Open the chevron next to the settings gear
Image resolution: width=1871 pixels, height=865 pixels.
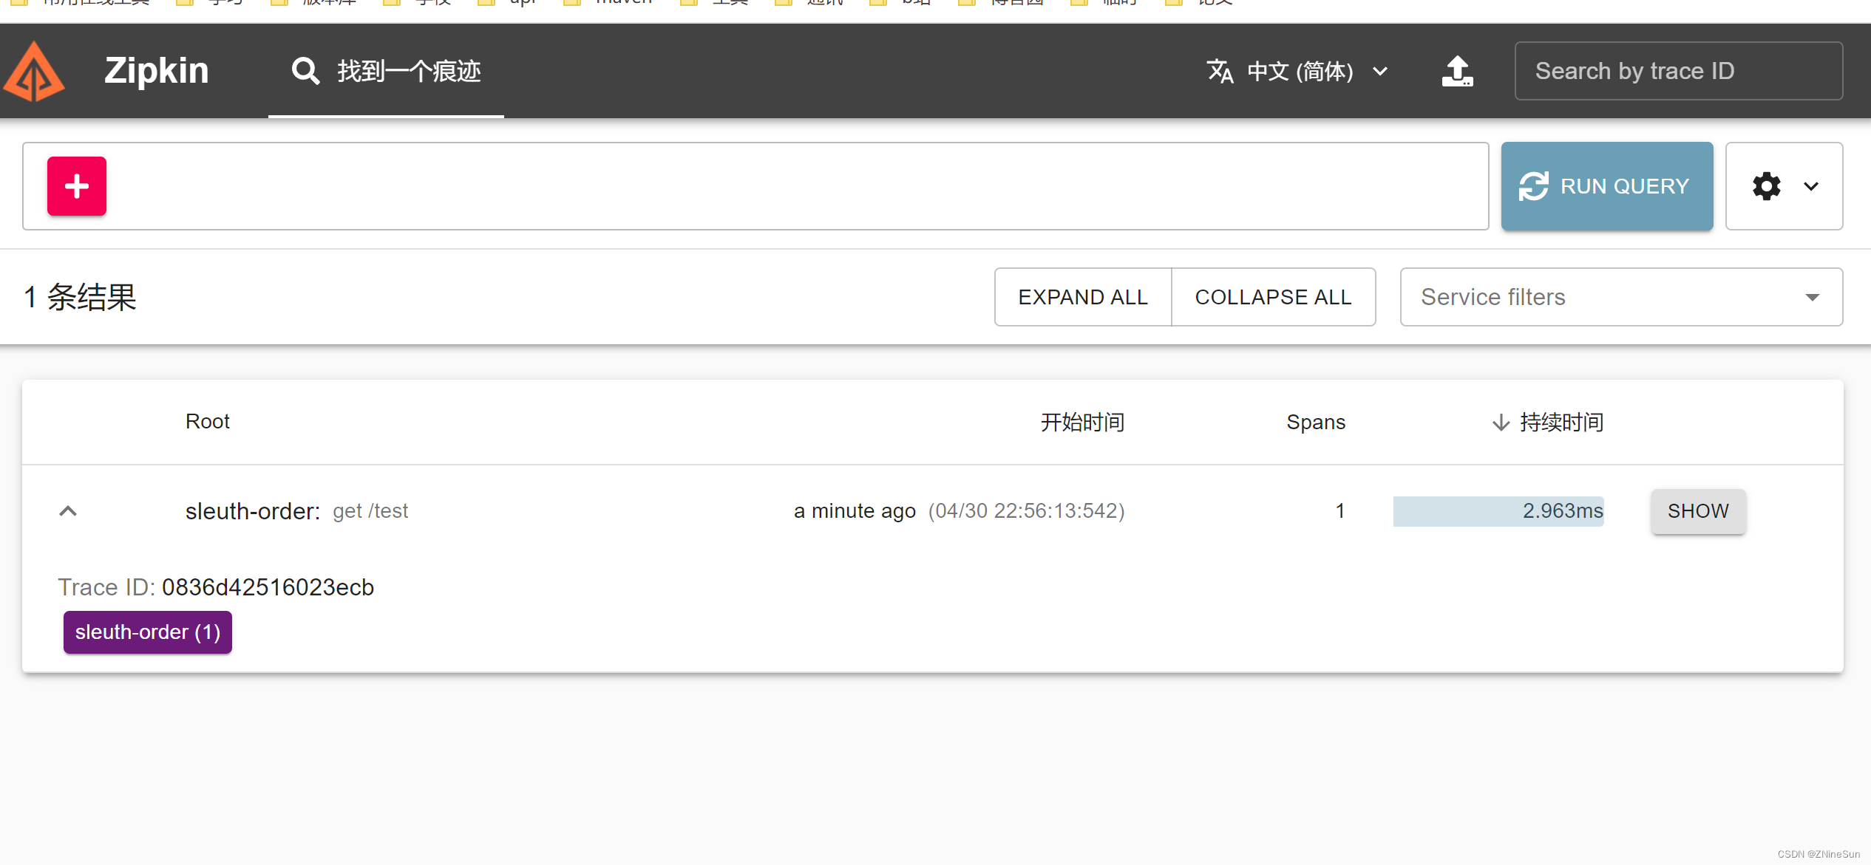pyautogui.click(x=1810, y=186)
